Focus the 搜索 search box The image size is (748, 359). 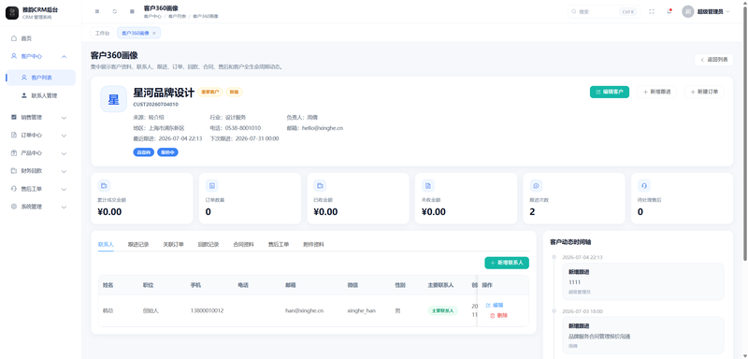603,11
